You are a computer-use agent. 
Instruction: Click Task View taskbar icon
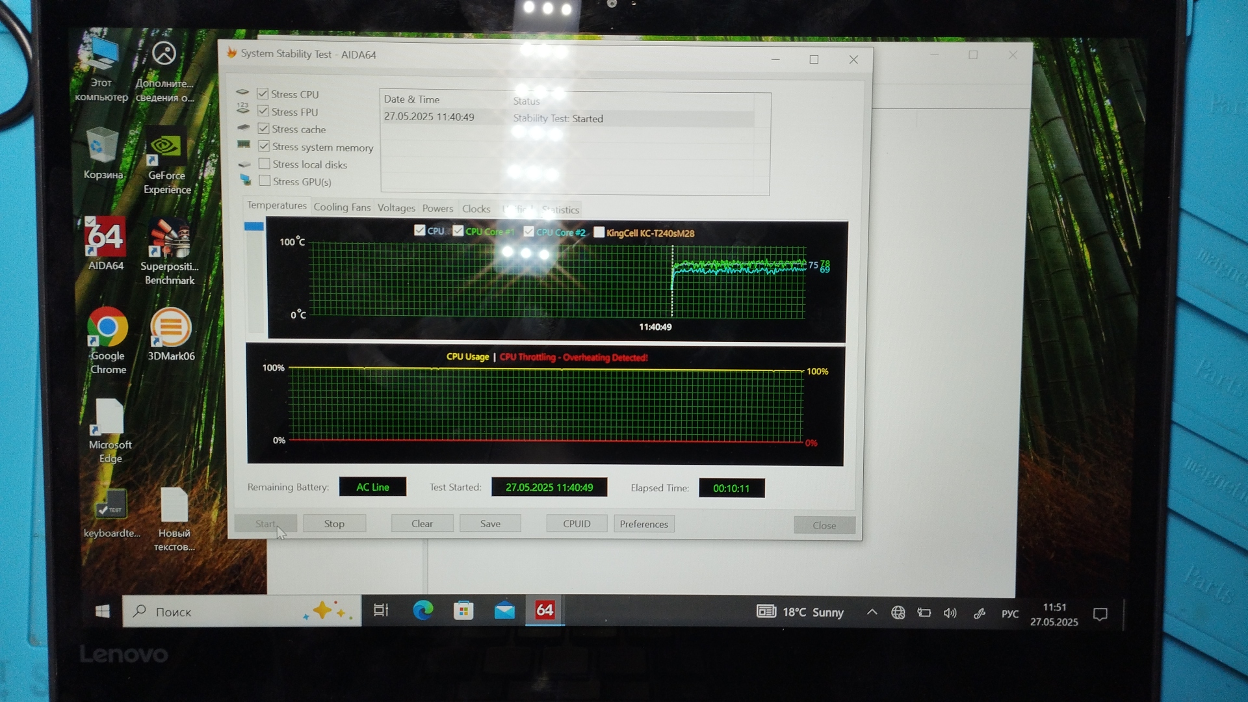pyautogui.click(x=381, y=610)
